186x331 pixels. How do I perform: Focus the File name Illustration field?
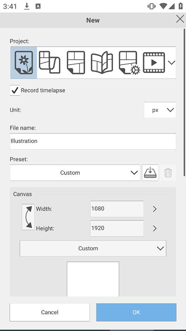(x=93, y=141)
